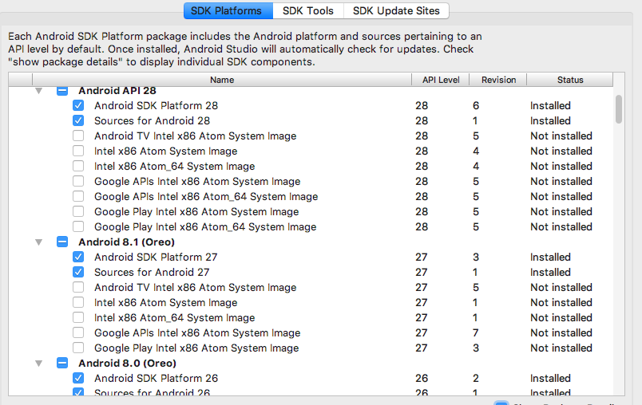Check Intel x86 Atom System Image API 28

pos(78,151)
